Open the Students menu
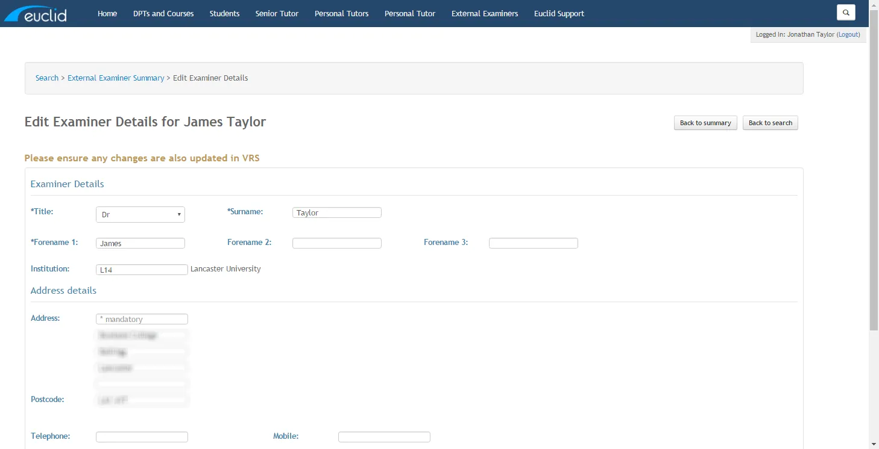Screen dimensions: 879x449 click(x=224, y=14)
